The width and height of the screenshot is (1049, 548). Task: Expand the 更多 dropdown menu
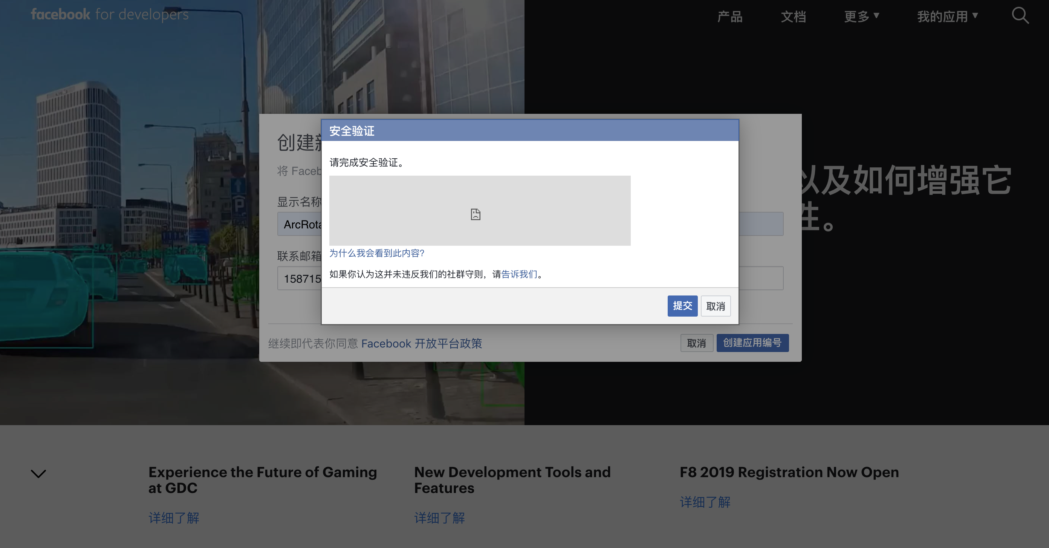(x=861, y=17)
